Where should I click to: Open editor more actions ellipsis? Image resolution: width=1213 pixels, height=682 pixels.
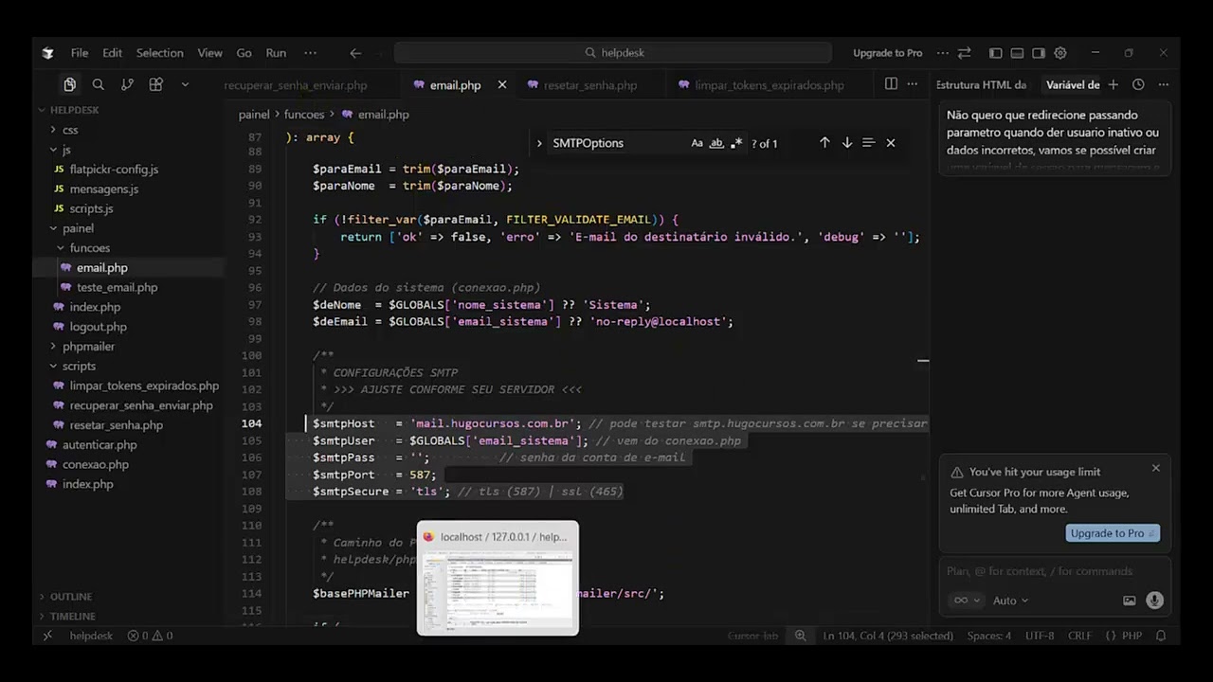913,84
